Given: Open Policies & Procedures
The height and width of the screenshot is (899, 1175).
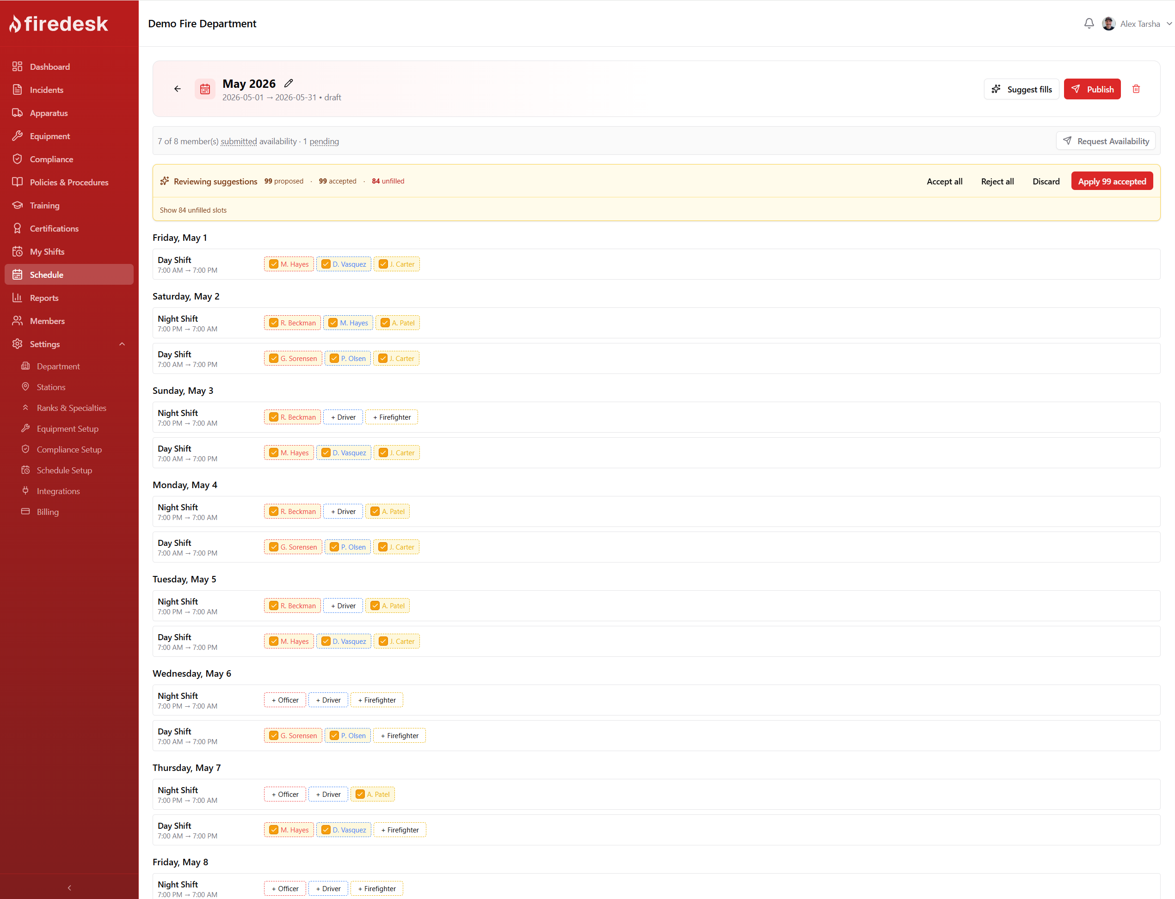Looking at the screenshot, I should click(x=69, y=182).
